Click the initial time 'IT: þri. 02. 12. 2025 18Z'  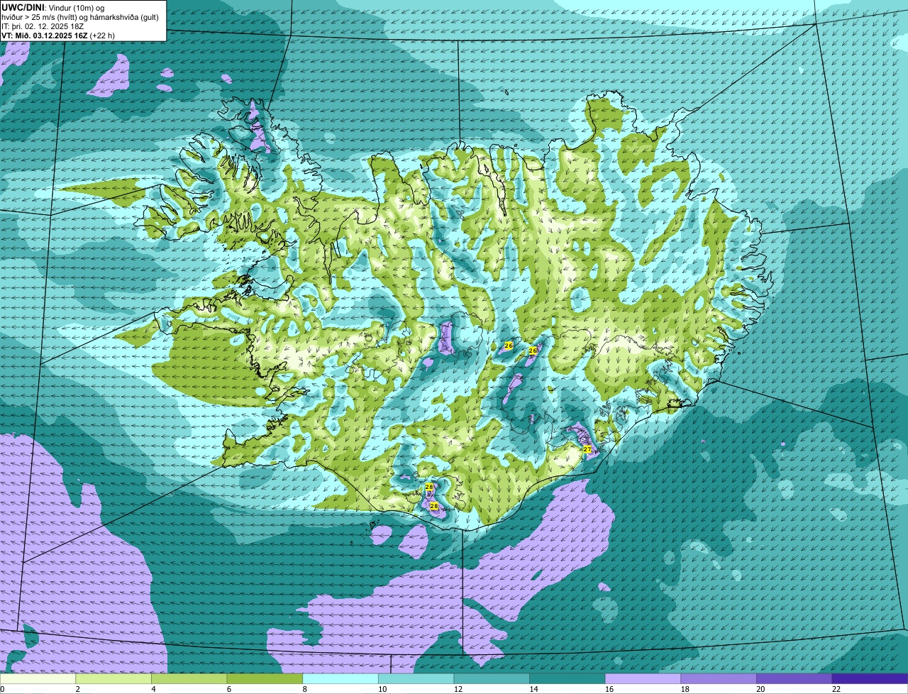43,26
